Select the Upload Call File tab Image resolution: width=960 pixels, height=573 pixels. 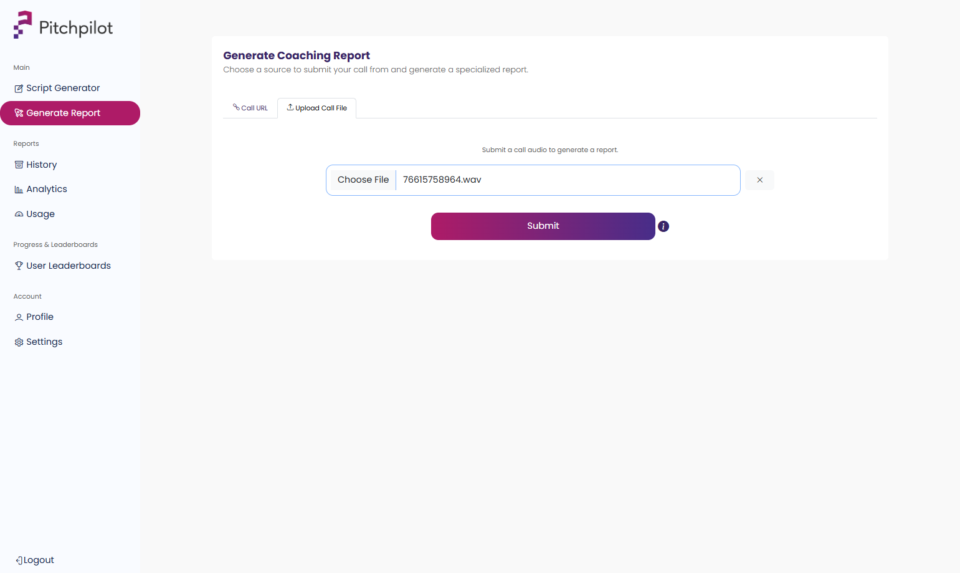coord(316,108)
